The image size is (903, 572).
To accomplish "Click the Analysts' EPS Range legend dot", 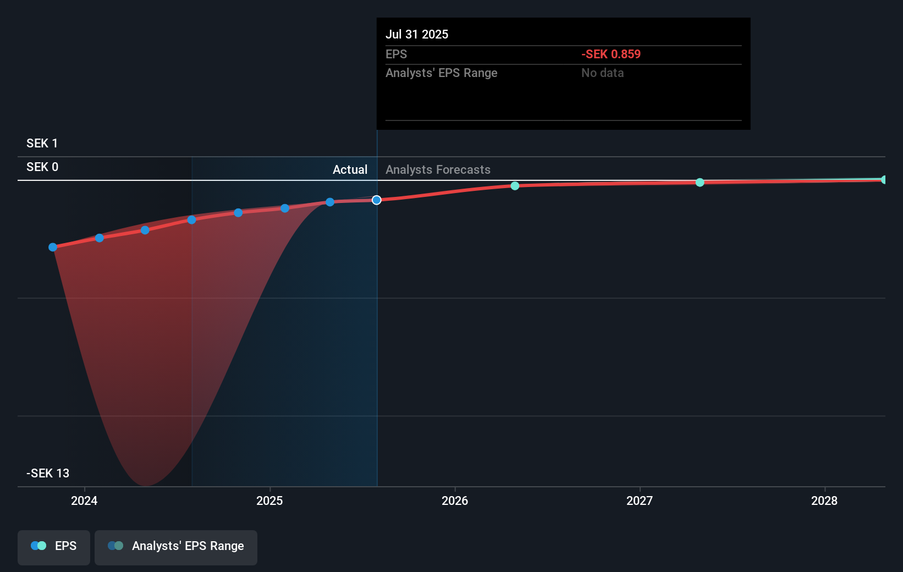I will pyautogui.click(x=115, y=545).
